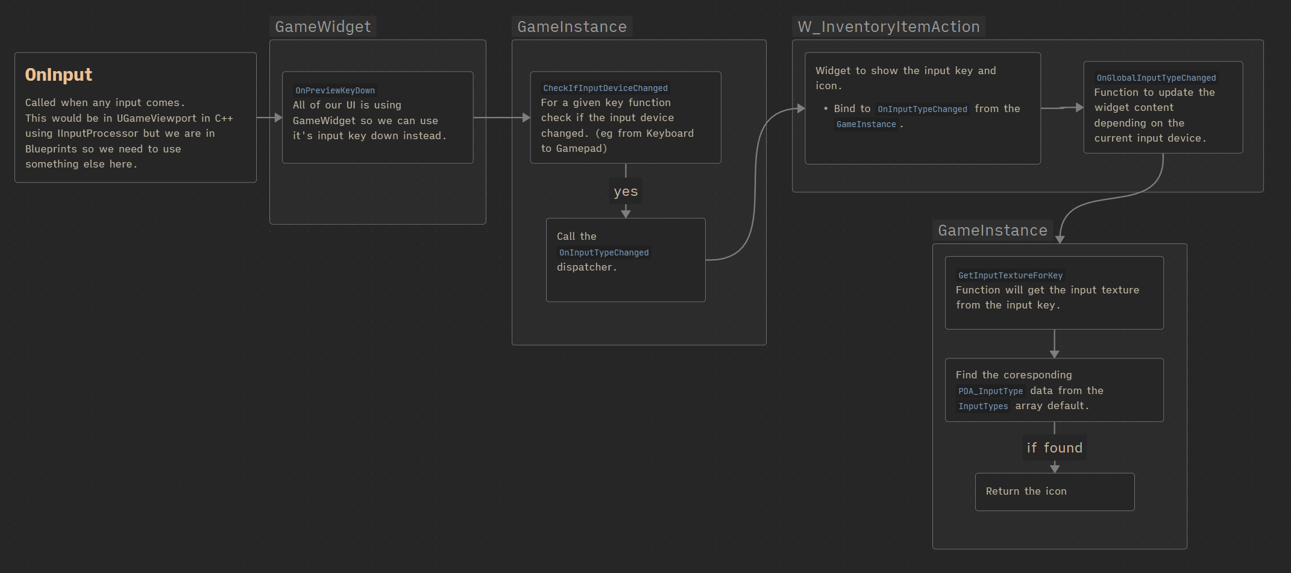
Task: Select the OnPreviewKeyDown code tag
Action: coord(335,90)
